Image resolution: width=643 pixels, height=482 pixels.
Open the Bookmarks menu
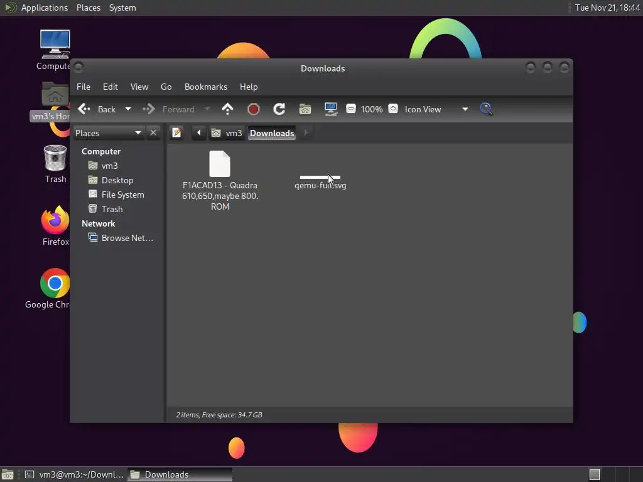point(206,87)
